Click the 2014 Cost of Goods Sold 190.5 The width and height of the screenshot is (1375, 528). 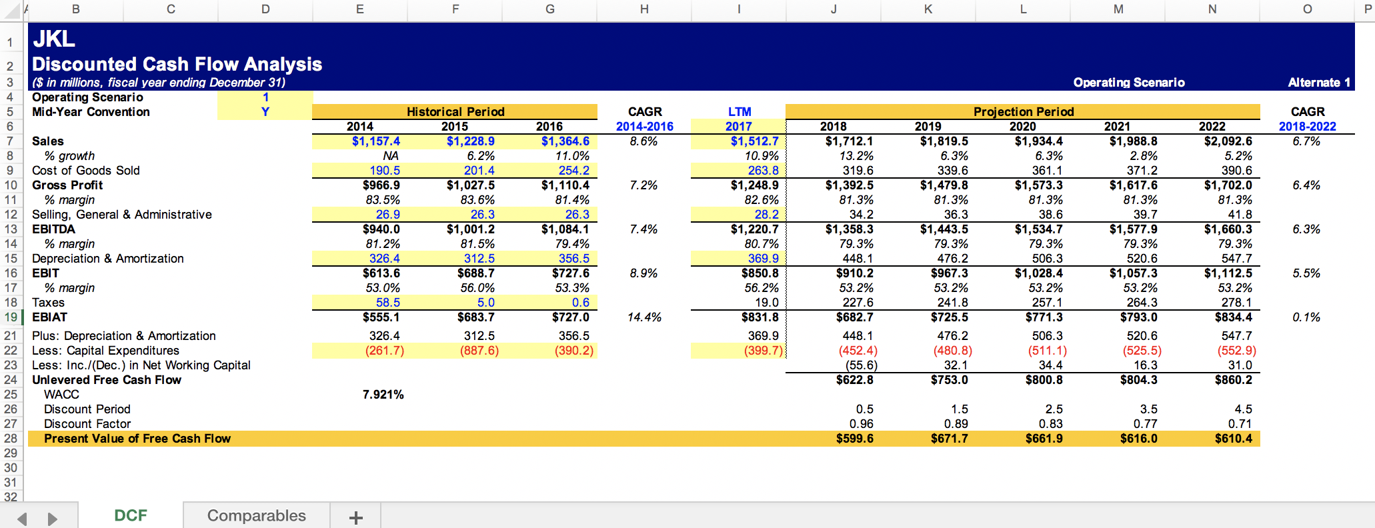pyautogui.click(x=360, y=171)
